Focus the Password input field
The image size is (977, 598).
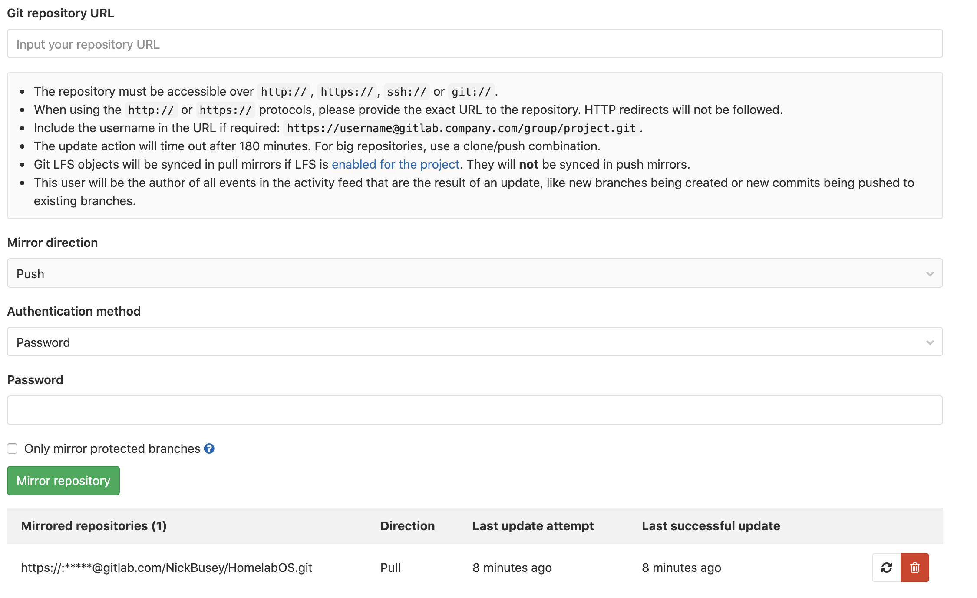[475, 410]
